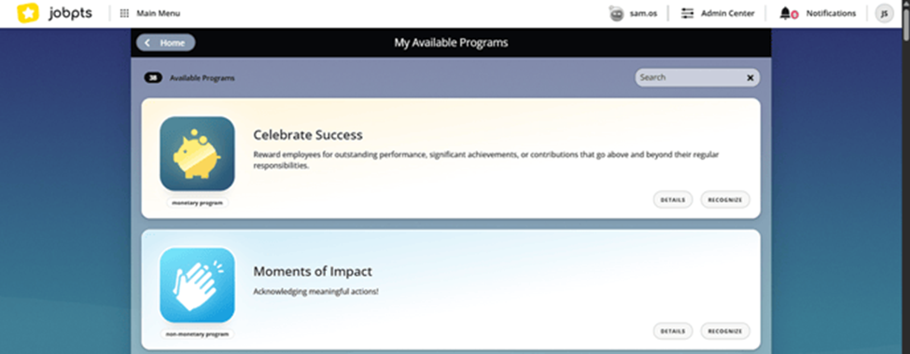View Details for Moments of Impact
This screenshot has width=910, height=354.
pyautogui.click(x=673, y=332)
